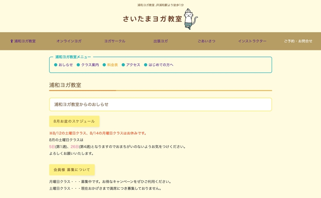Screen dimensions: 321x198
Task: Click the teal bullet beside 料金表
Action: coord(104,65)
